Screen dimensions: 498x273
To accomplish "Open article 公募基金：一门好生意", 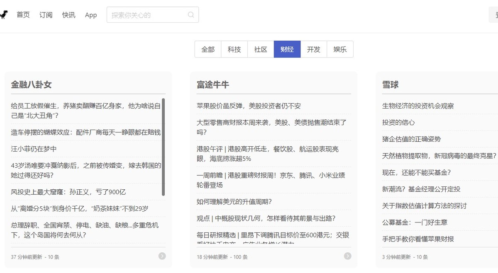I will tap(415, 222).
